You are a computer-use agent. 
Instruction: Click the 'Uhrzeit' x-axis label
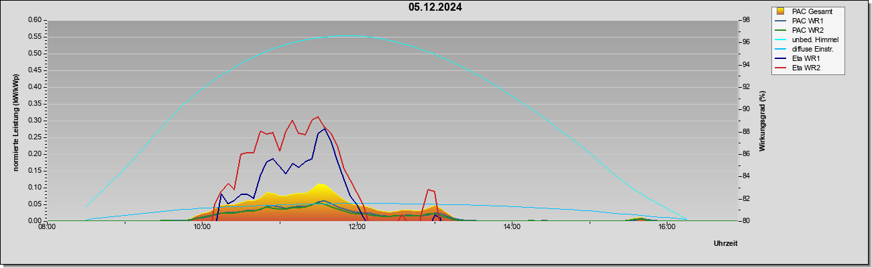[726, 244]
